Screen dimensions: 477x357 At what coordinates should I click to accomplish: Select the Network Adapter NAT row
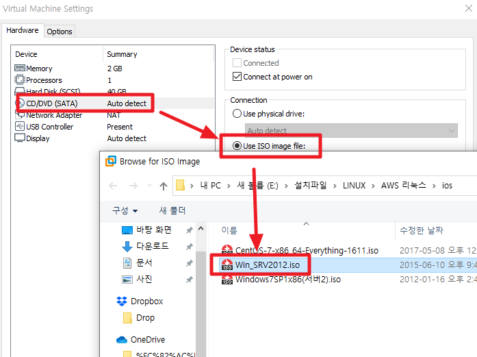coord(114,115)
